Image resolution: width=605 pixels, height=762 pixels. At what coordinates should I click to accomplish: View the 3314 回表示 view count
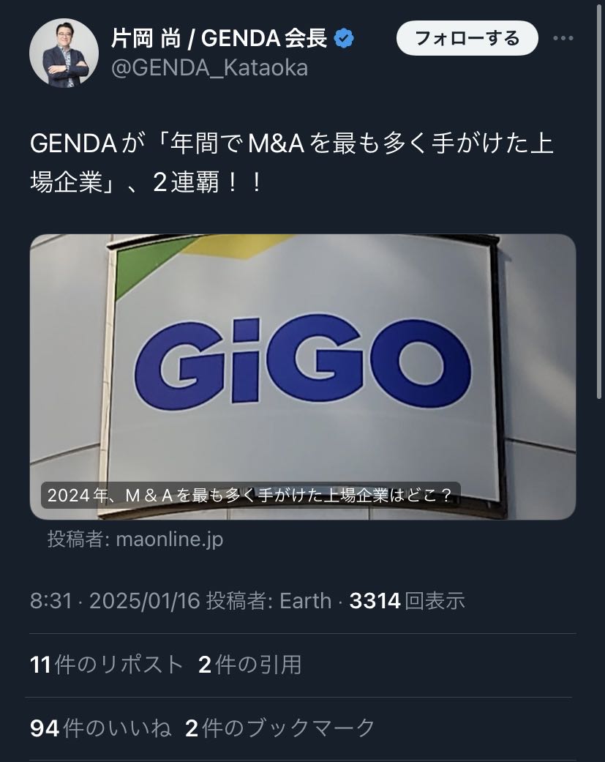407,601
